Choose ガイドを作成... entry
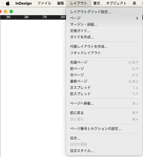This screenshot has height=157, width=143. tap(104, 37)
